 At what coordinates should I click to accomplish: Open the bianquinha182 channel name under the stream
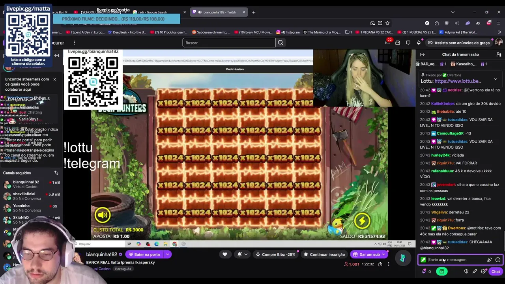tap(101, 254)
